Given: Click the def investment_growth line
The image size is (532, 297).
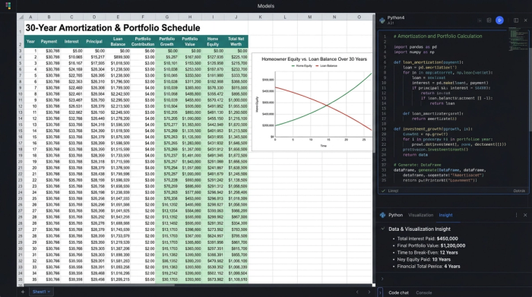Looking at the screenshot, I should pos(433,129).
